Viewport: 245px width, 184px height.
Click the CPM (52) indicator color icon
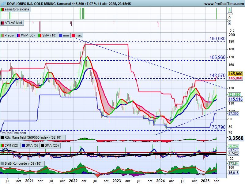(x=2, y=146)
